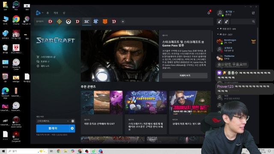This screenshot has width=274, height=154.
Task: Add a game with the plus icon
Action: click(x=123, y=22)
